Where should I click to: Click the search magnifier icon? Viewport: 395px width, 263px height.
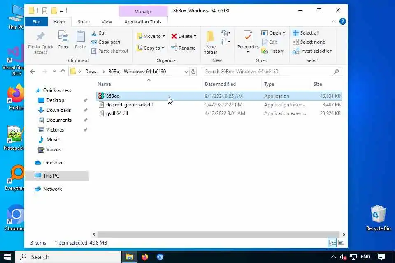tap(336, 72)
